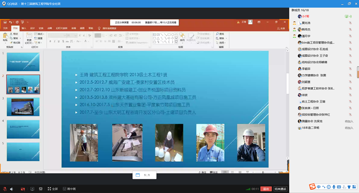Click the red 退出 button
The width and height of the screenshot is (359, 193).
point(266,188)
